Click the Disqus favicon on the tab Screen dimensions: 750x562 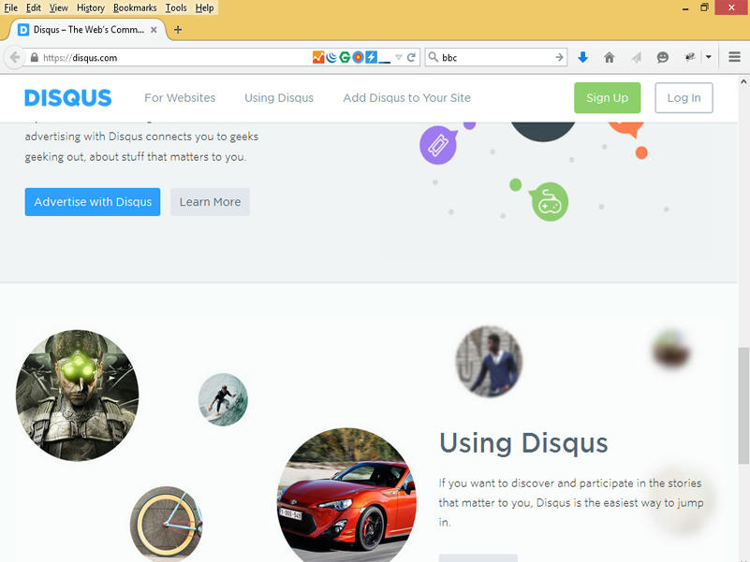[23, 30]
